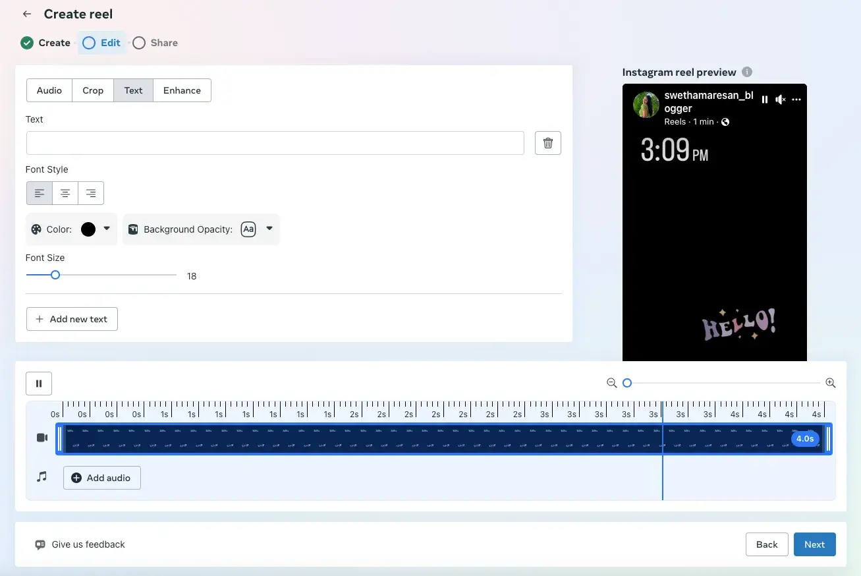Click the globe visibility icon in preview
This screenshot has height=576, width=861.
[x=725, y=122]
